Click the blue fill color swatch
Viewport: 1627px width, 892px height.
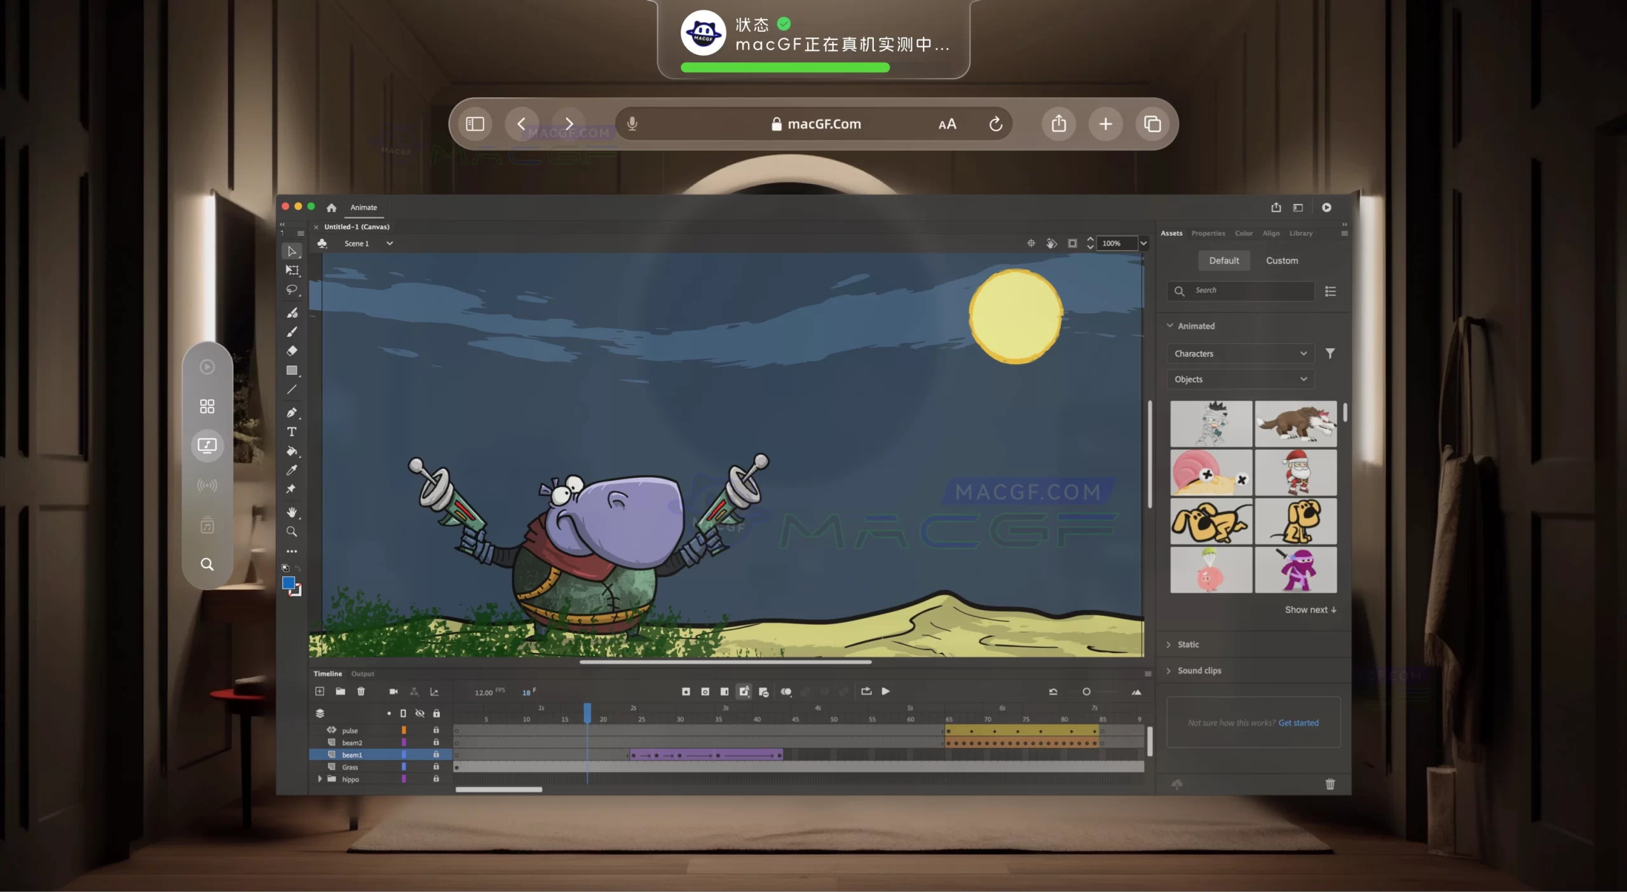(x=288, y=583)
